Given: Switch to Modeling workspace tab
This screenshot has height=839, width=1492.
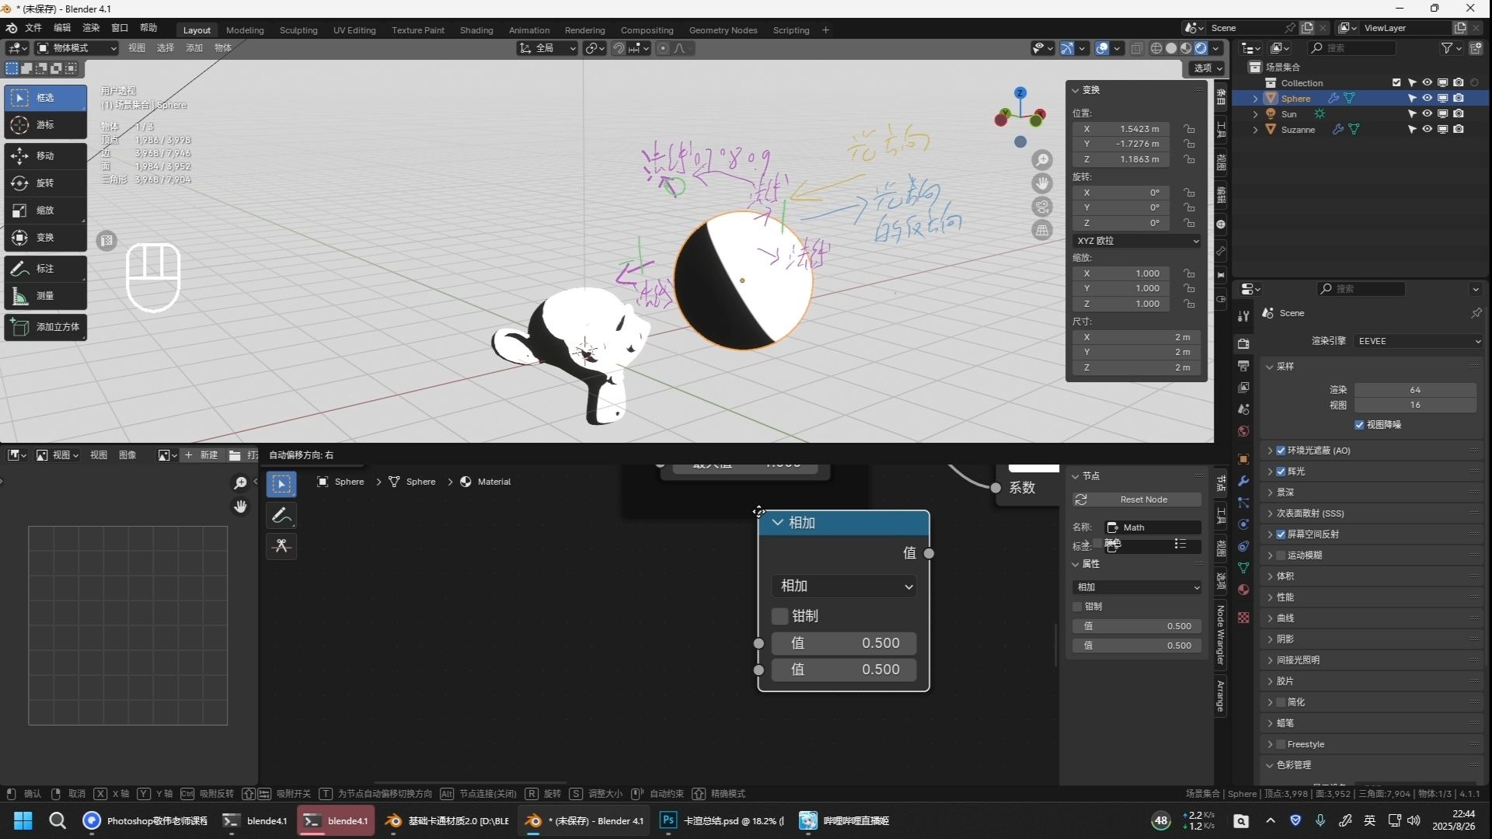Looking at the screenshot, I should [245, 30].
